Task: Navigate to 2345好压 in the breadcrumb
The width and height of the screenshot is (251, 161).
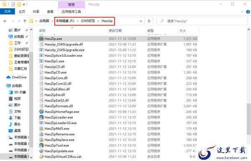Action: coord(88,21)
